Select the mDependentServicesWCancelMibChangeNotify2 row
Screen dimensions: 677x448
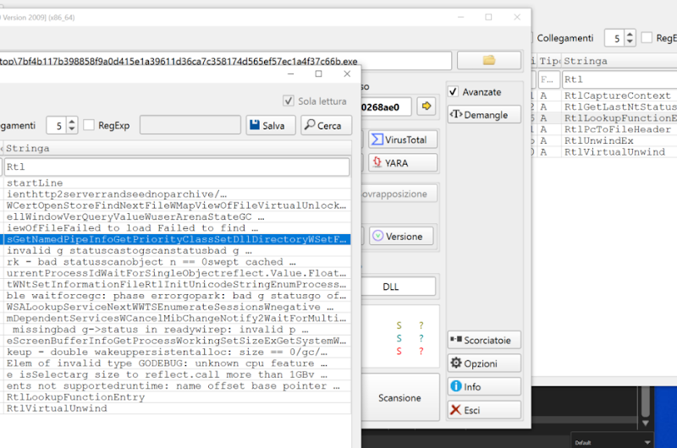point(177,318)
